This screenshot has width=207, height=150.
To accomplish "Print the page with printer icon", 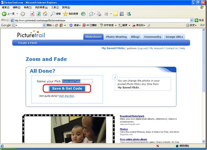I will point(99,14).
